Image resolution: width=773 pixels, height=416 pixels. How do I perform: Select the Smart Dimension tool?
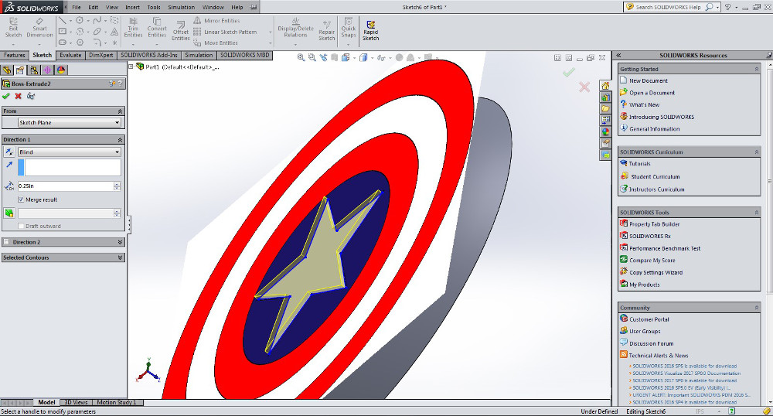click(39, 28)
